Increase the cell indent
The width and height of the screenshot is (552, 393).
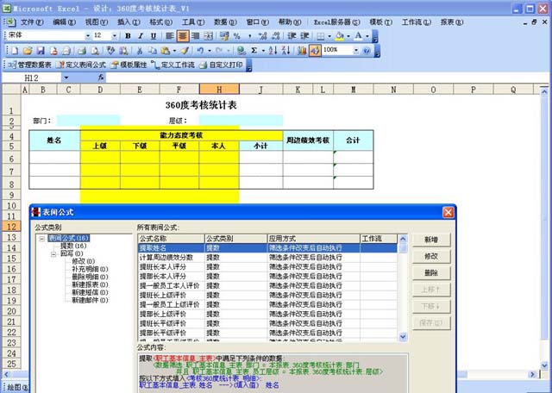304,35
